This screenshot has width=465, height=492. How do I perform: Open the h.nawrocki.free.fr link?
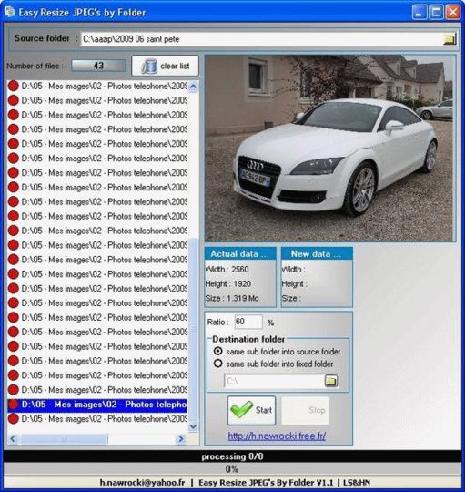pos(277,436)
